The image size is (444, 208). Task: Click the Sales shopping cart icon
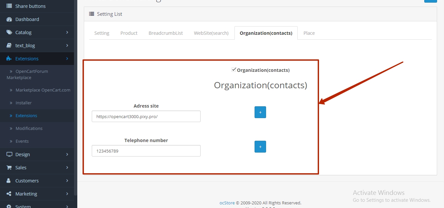tap(9, 168)
